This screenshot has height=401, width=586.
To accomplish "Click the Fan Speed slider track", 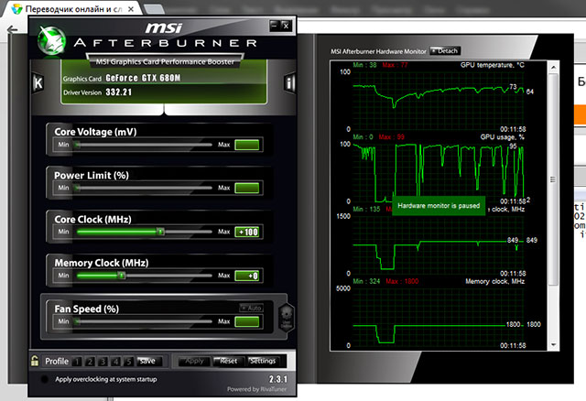I will click(x=144, y=321).
